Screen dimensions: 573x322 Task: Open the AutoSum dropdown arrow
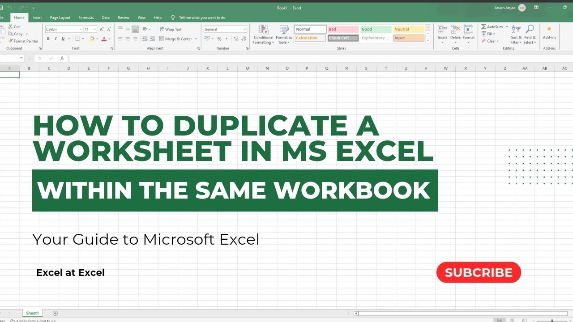point(506,27)
